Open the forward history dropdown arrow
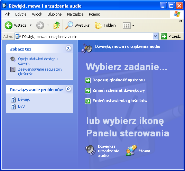 coord(48,25)
